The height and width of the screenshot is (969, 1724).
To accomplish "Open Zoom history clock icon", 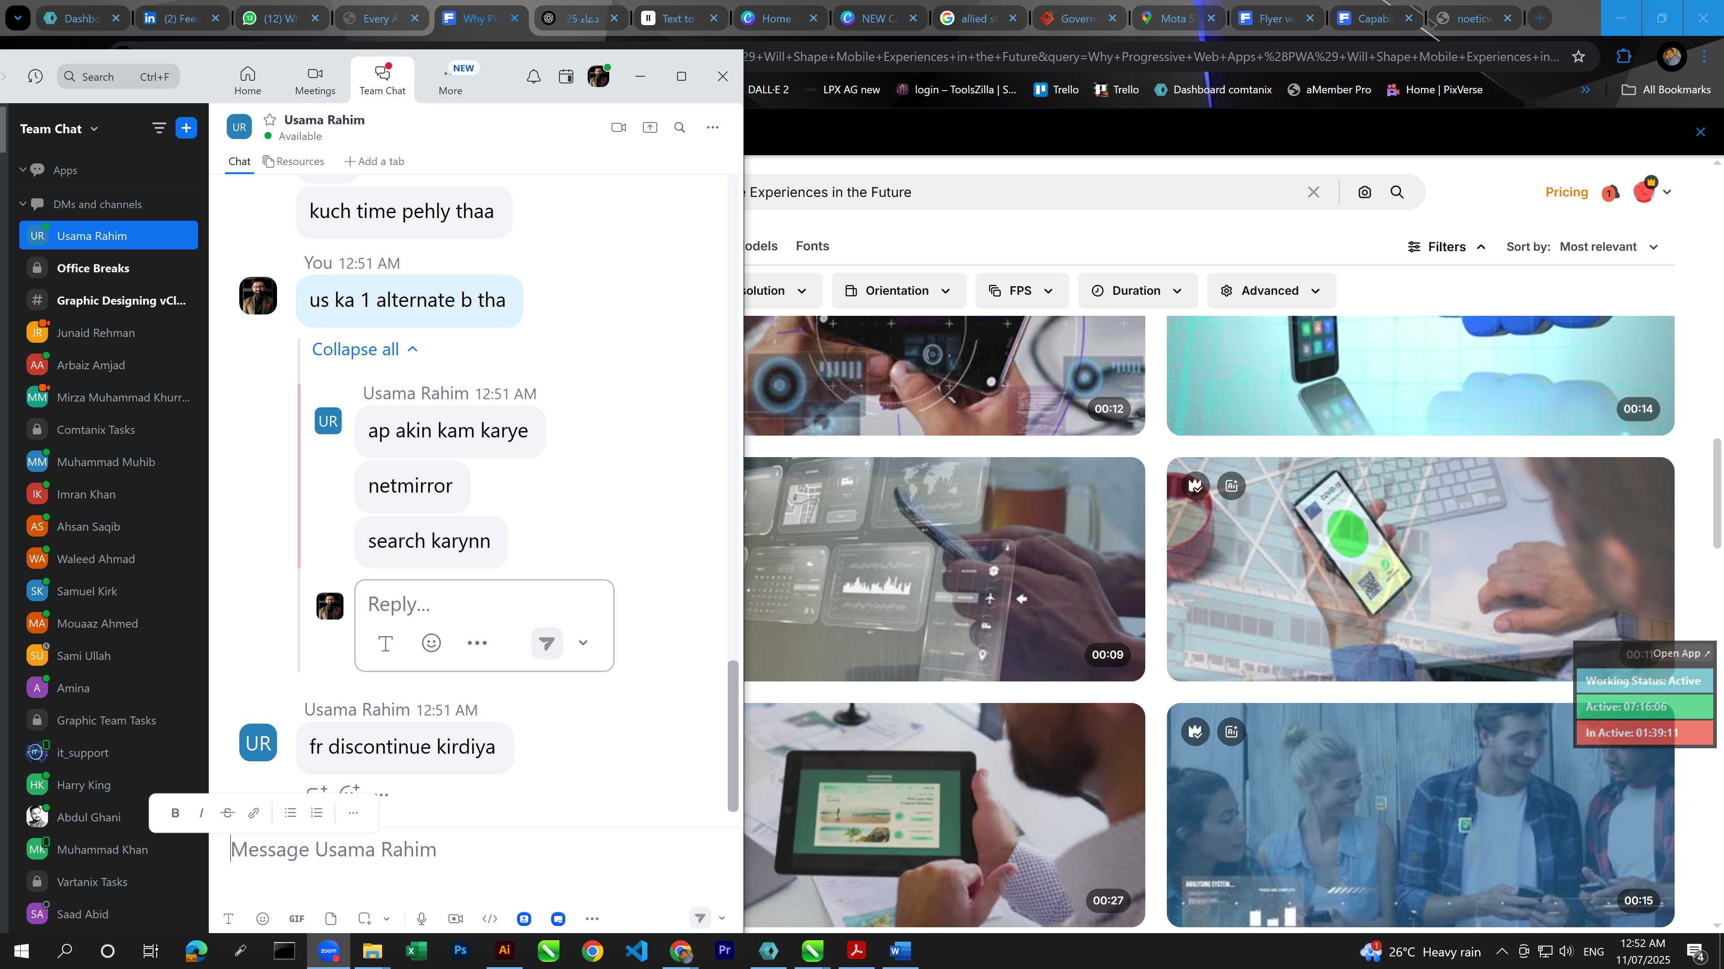I will pos(35,76).
